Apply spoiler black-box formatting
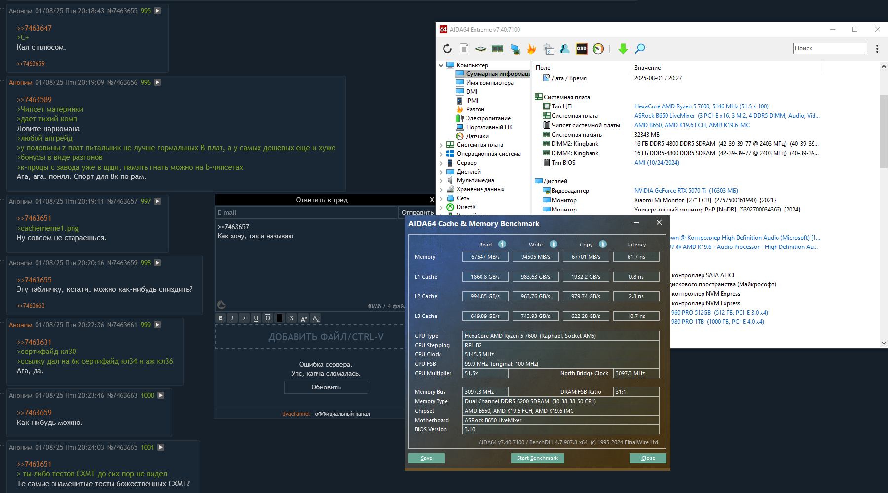 tap(280, 318)
